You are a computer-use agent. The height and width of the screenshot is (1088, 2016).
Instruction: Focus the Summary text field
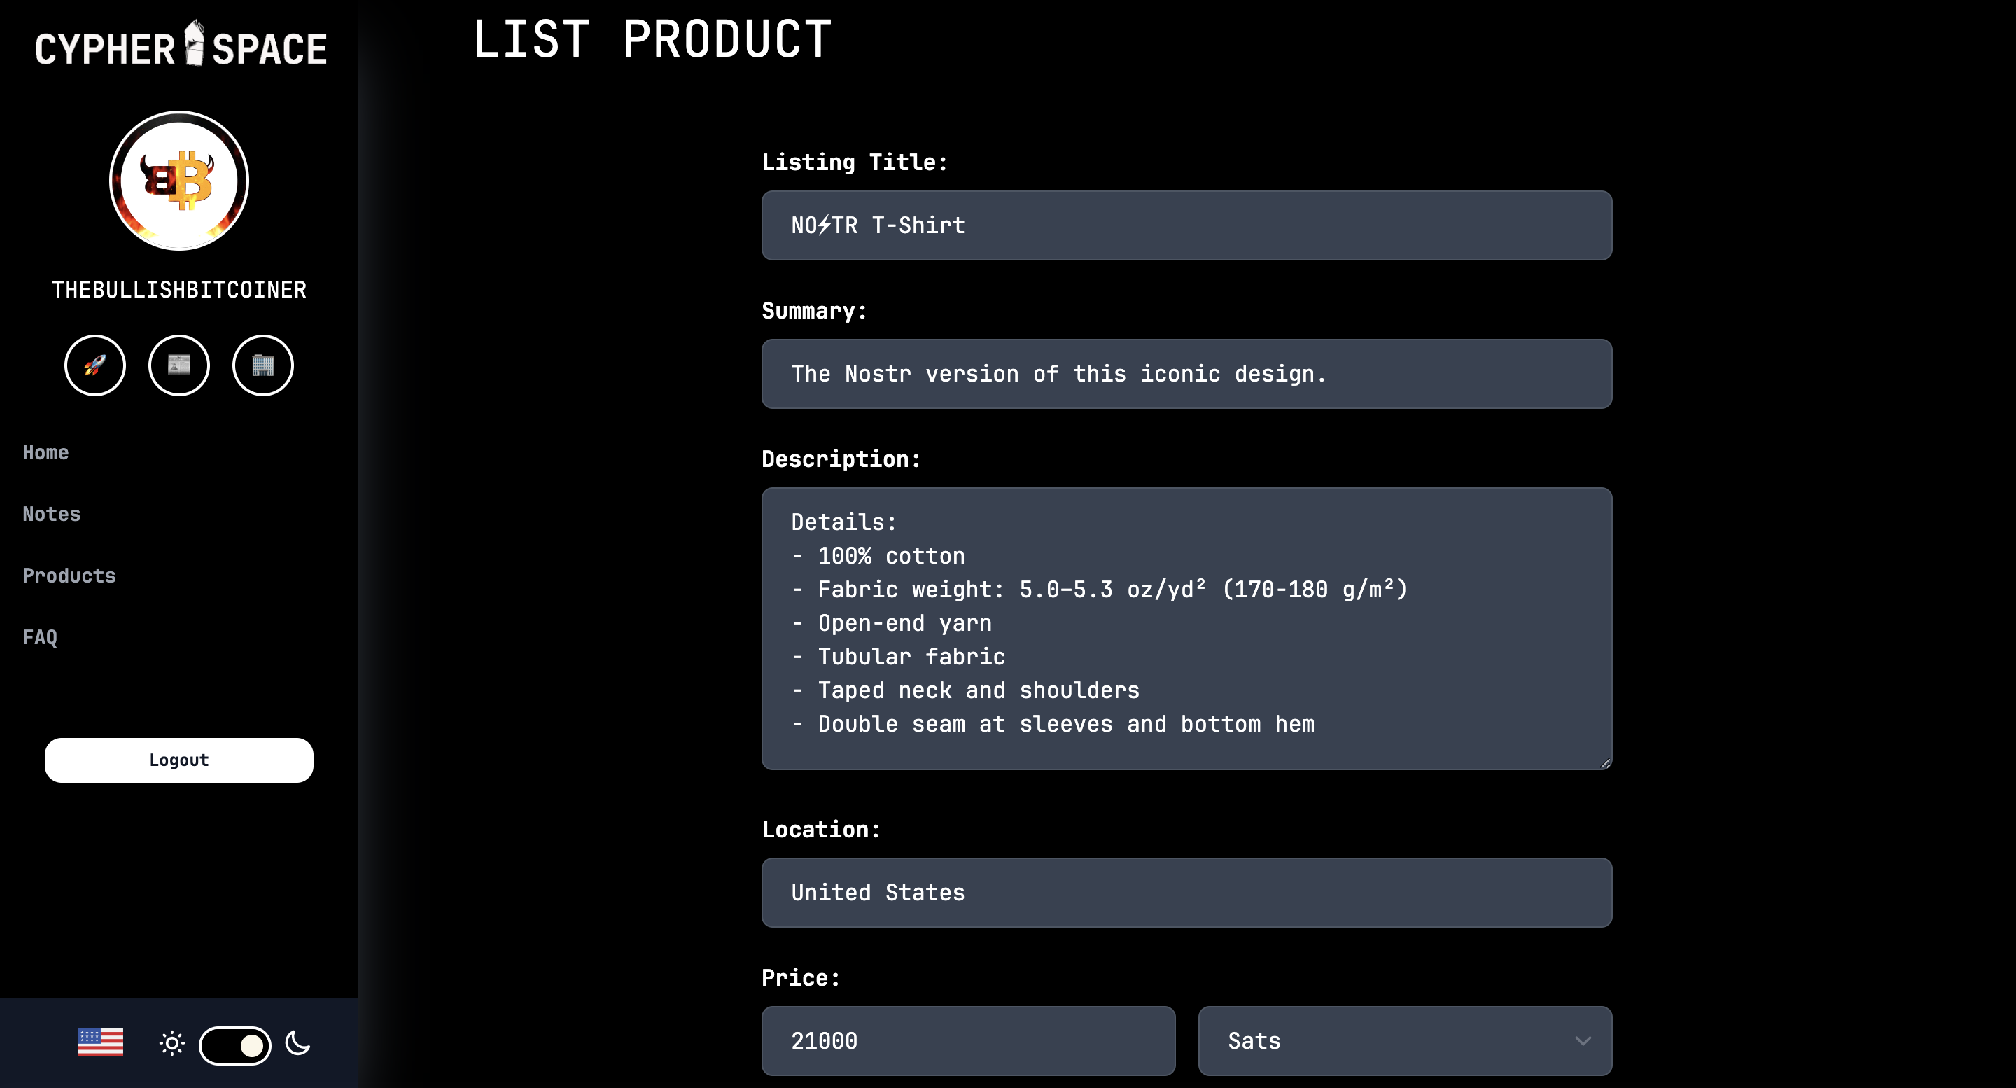pos(1186,374)
